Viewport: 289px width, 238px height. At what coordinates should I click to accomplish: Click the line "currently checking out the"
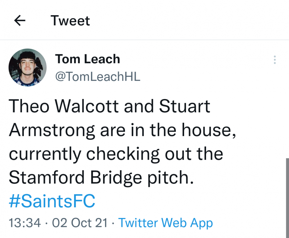click(x=116, y=154)
